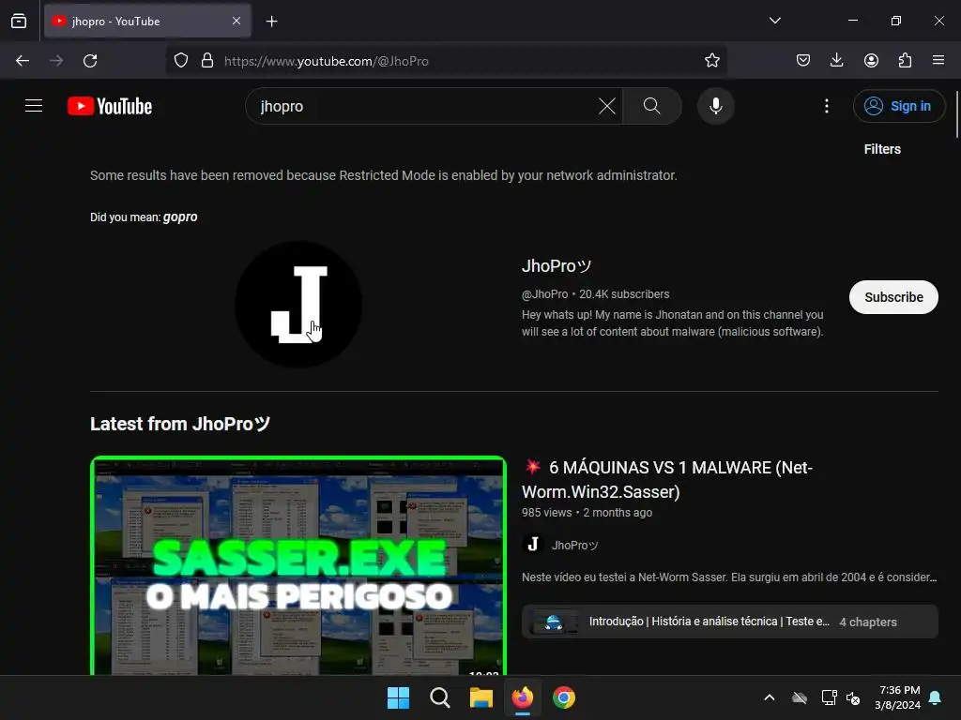This screenshot has width=961, height=720.
Task: Click the 'Hey whats up! My name is Jhonatan' description
Action: [672, 322]
